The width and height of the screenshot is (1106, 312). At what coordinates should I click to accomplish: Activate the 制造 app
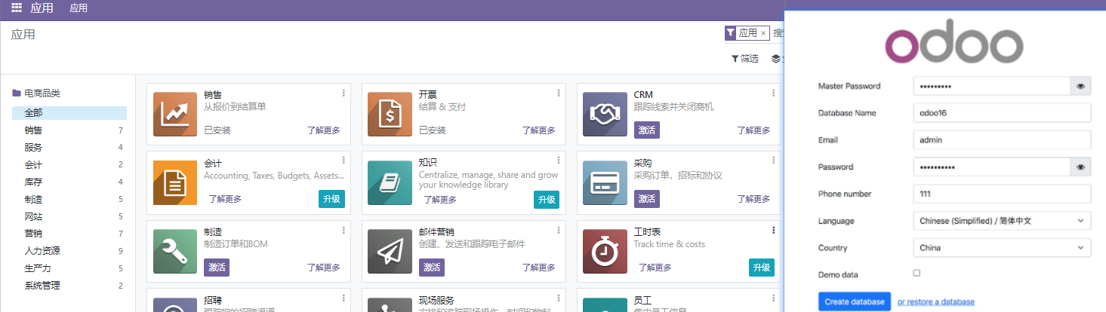[x=217, y=268]
